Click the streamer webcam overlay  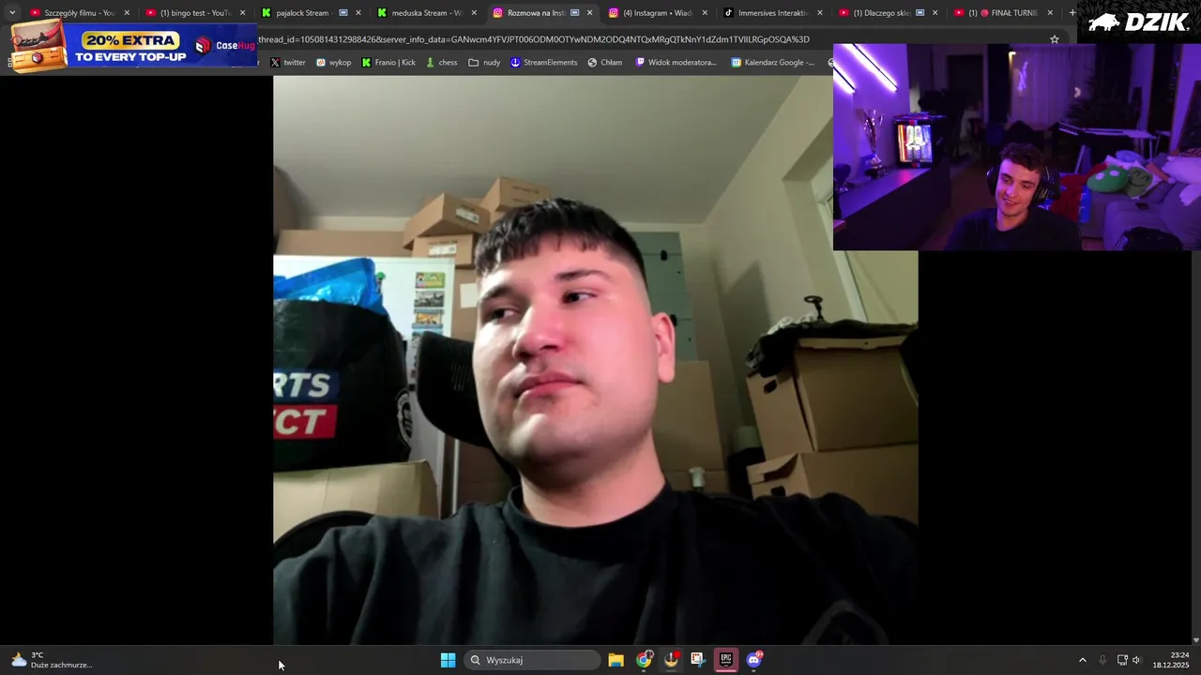[1017, 146]
